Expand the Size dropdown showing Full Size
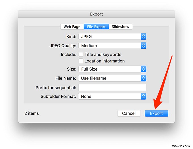 [110, 69]
